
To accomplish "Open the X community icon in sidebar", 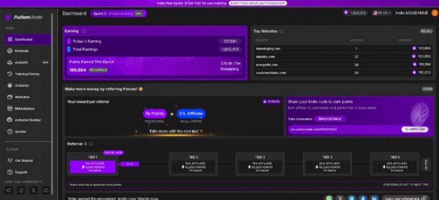I will [34, 190].
